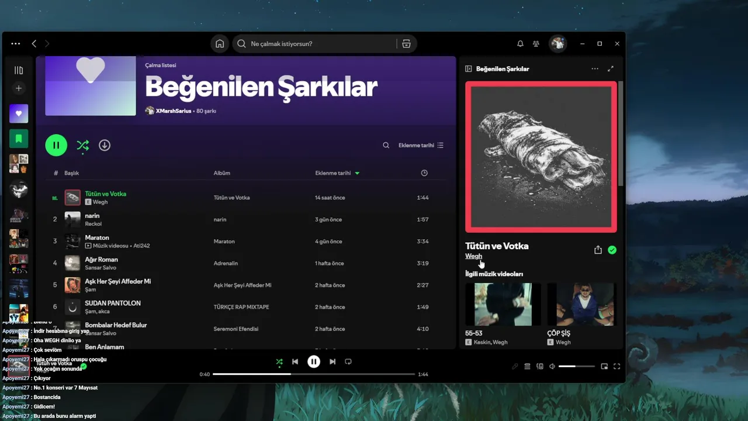The image size is (748, 421).
Task: Open the 'Seremoni Efendisi' album link
Action: point(236,329)
